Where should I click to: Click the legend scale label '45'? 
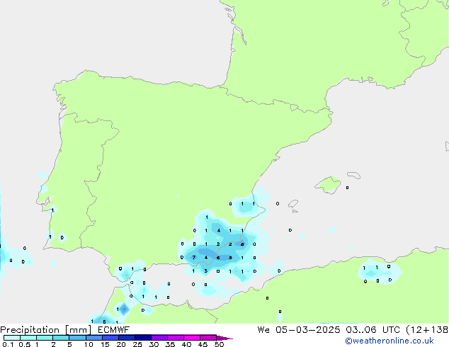[203, 344]
